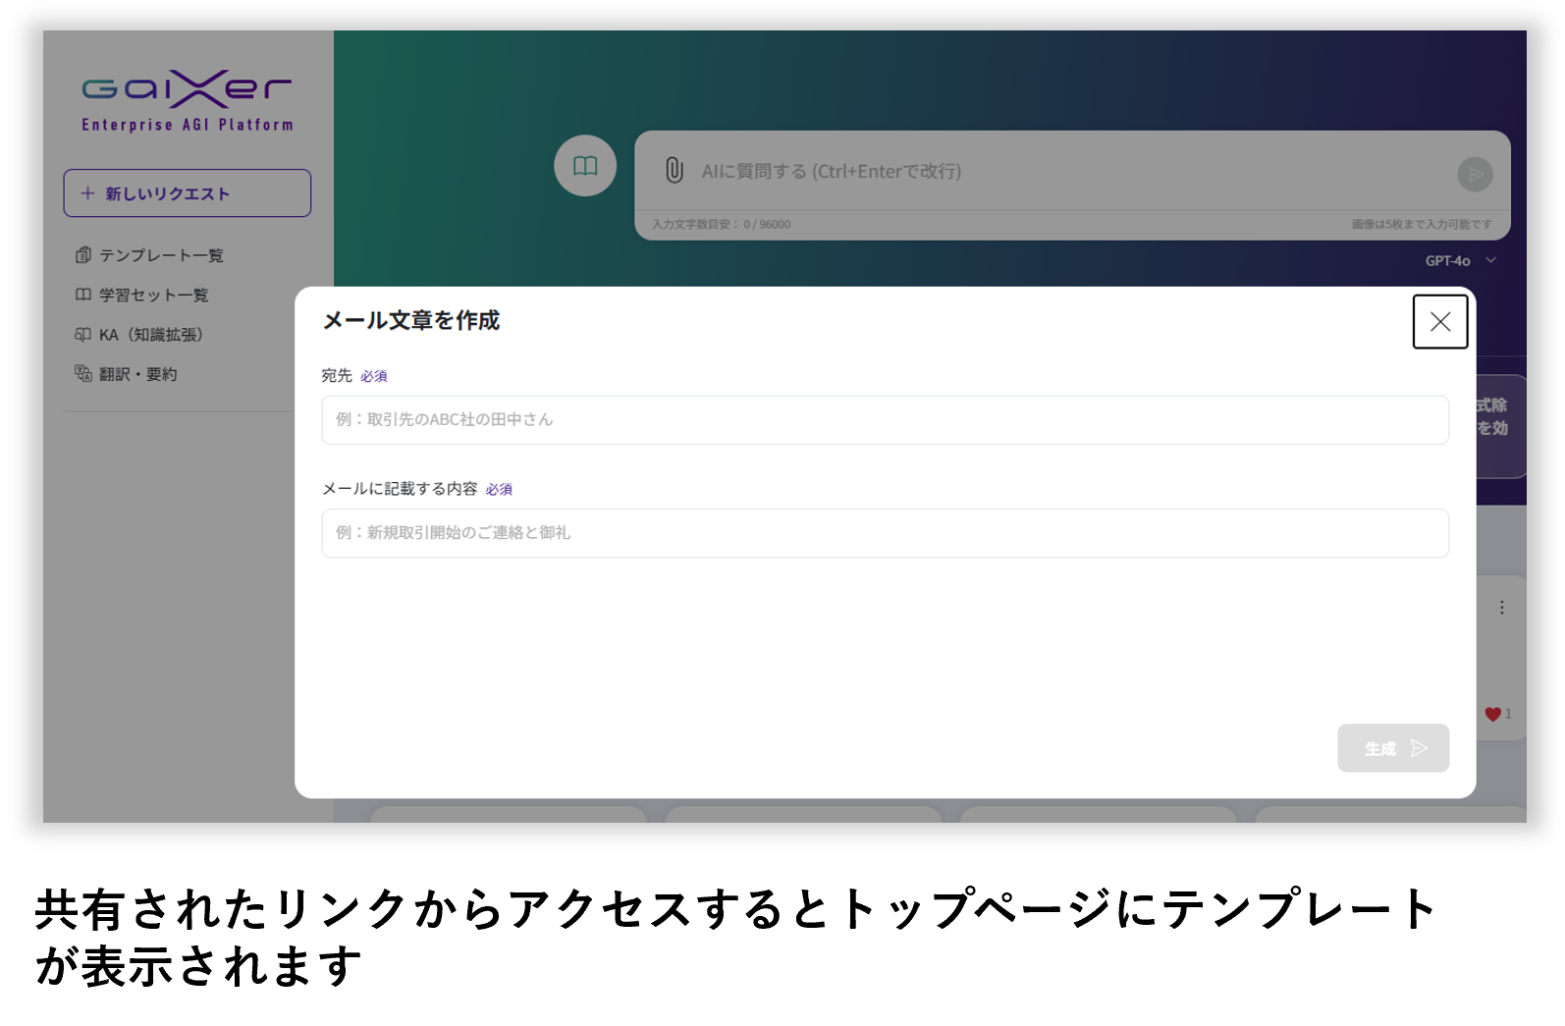Click the 宛先 input field
This screenshot has height=1026, width=1565.
point(885,420)
